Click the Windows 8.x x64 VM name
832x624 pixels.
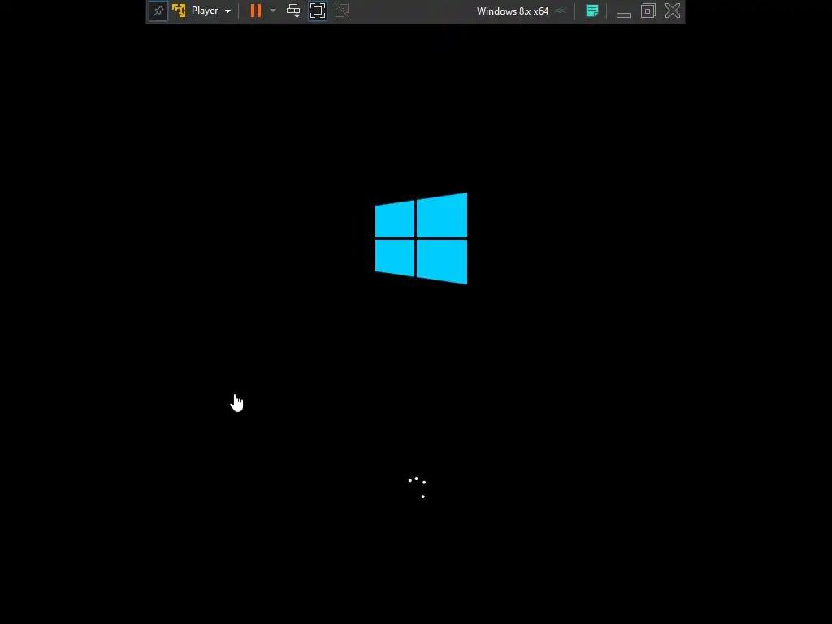coord(513,11)
